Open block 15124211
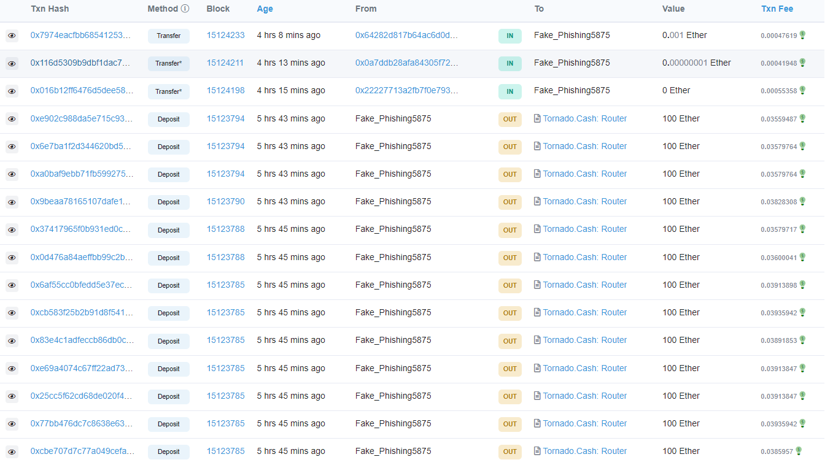825x465 pixels. (x=225, y=63)
